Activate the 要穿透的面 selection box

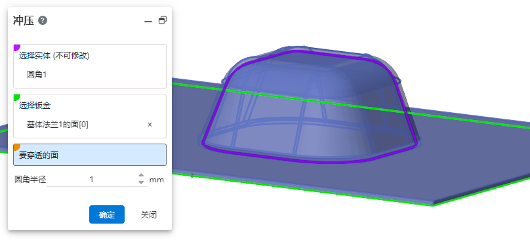[x=90, y=155]
